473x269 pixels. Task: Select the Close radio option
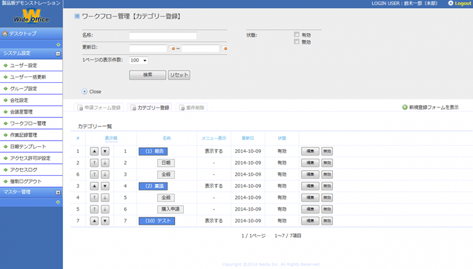85,92
